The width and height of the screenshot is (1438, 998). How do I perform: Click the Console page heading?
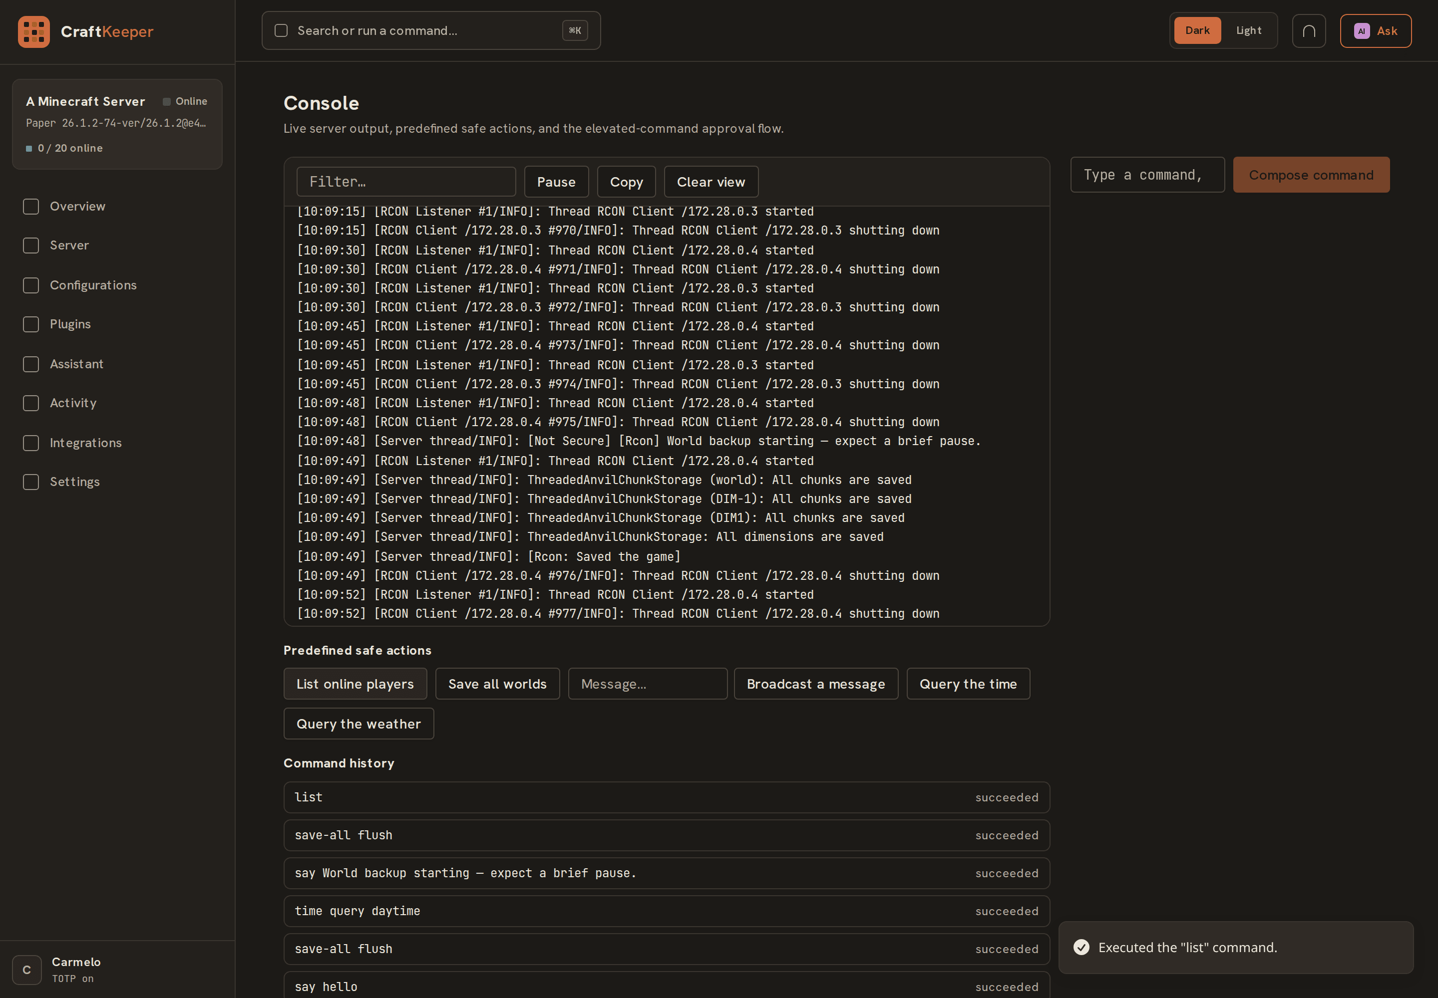click(x=321, y=103)
